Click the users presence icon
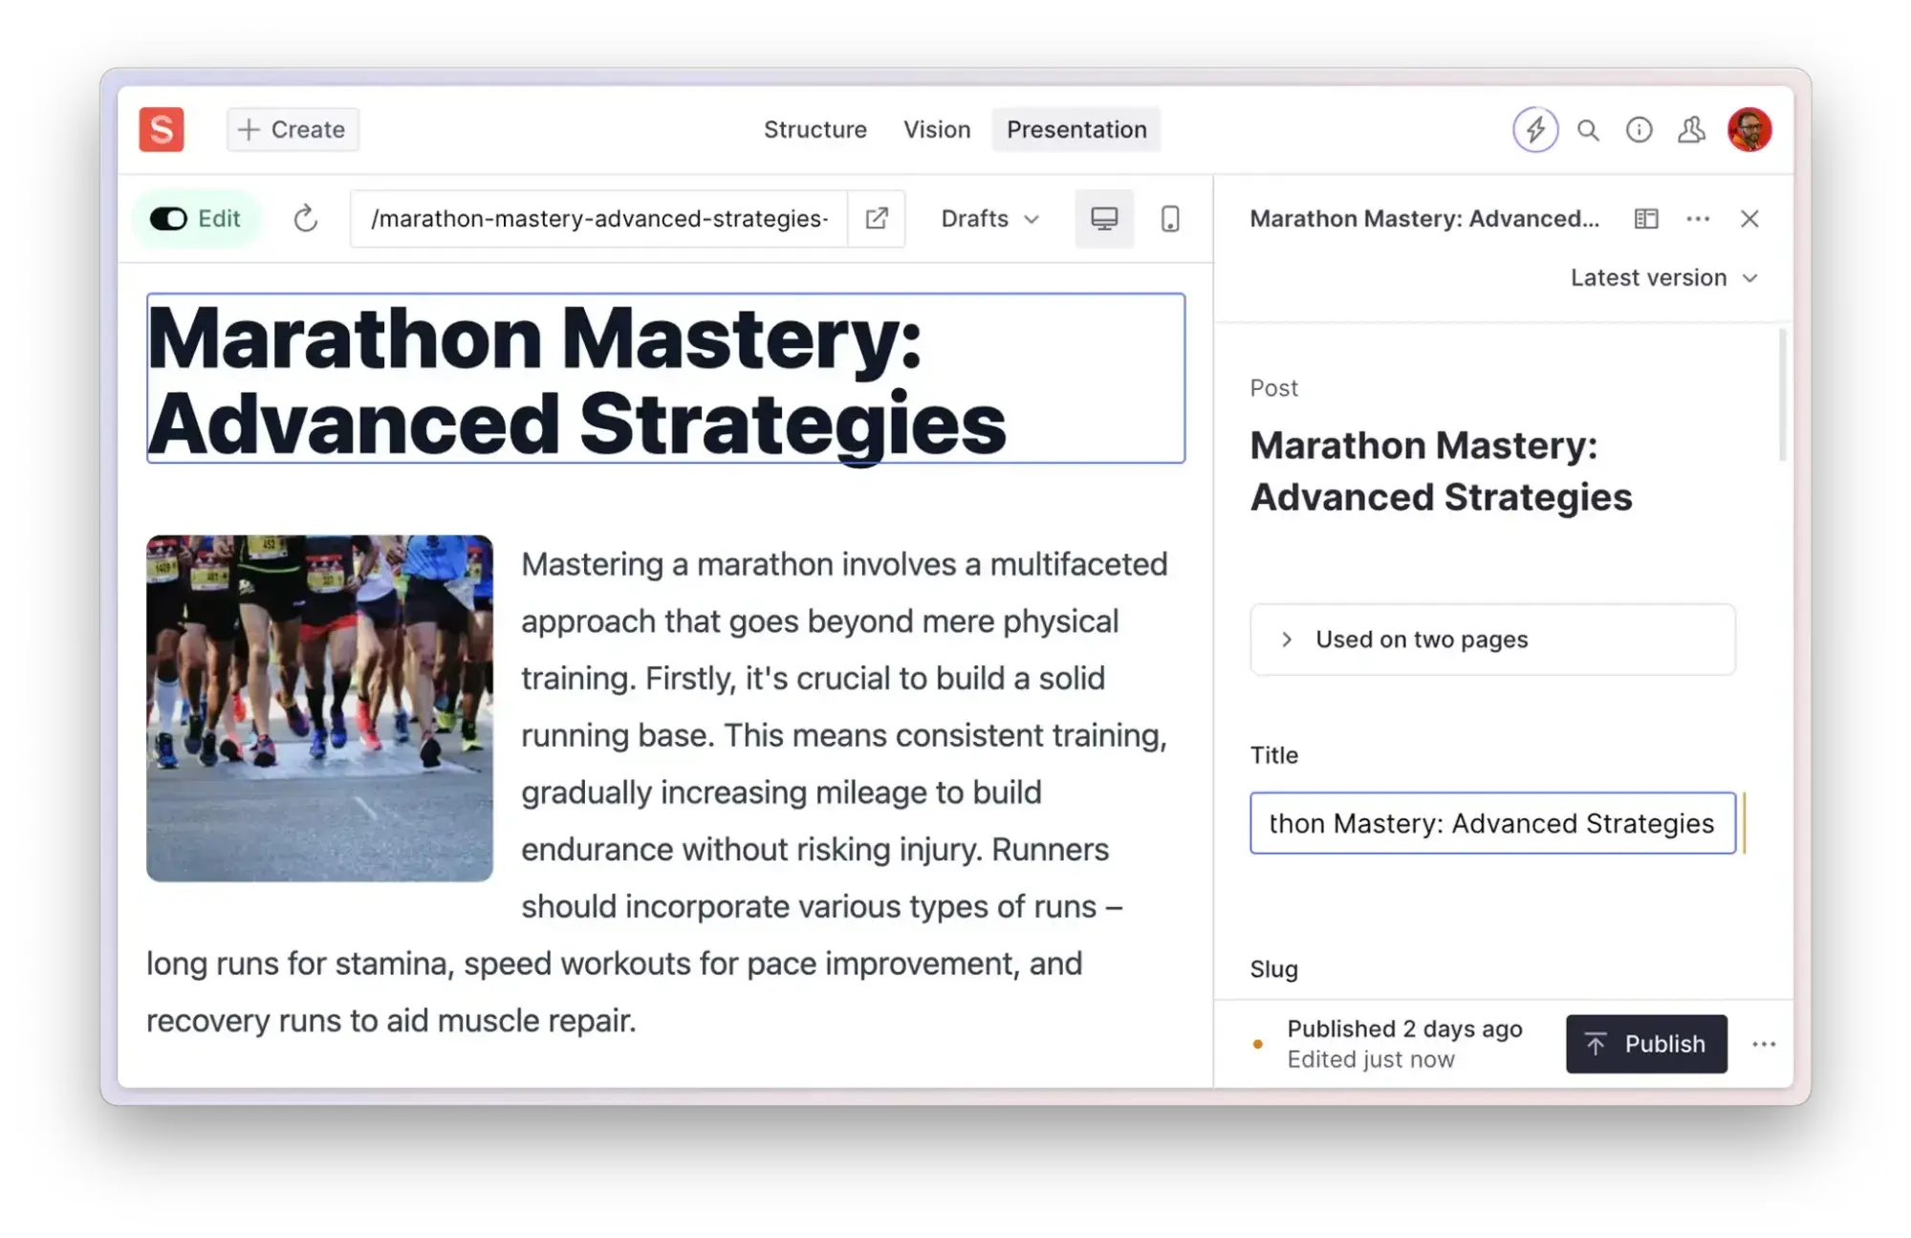 [1691, 130]
